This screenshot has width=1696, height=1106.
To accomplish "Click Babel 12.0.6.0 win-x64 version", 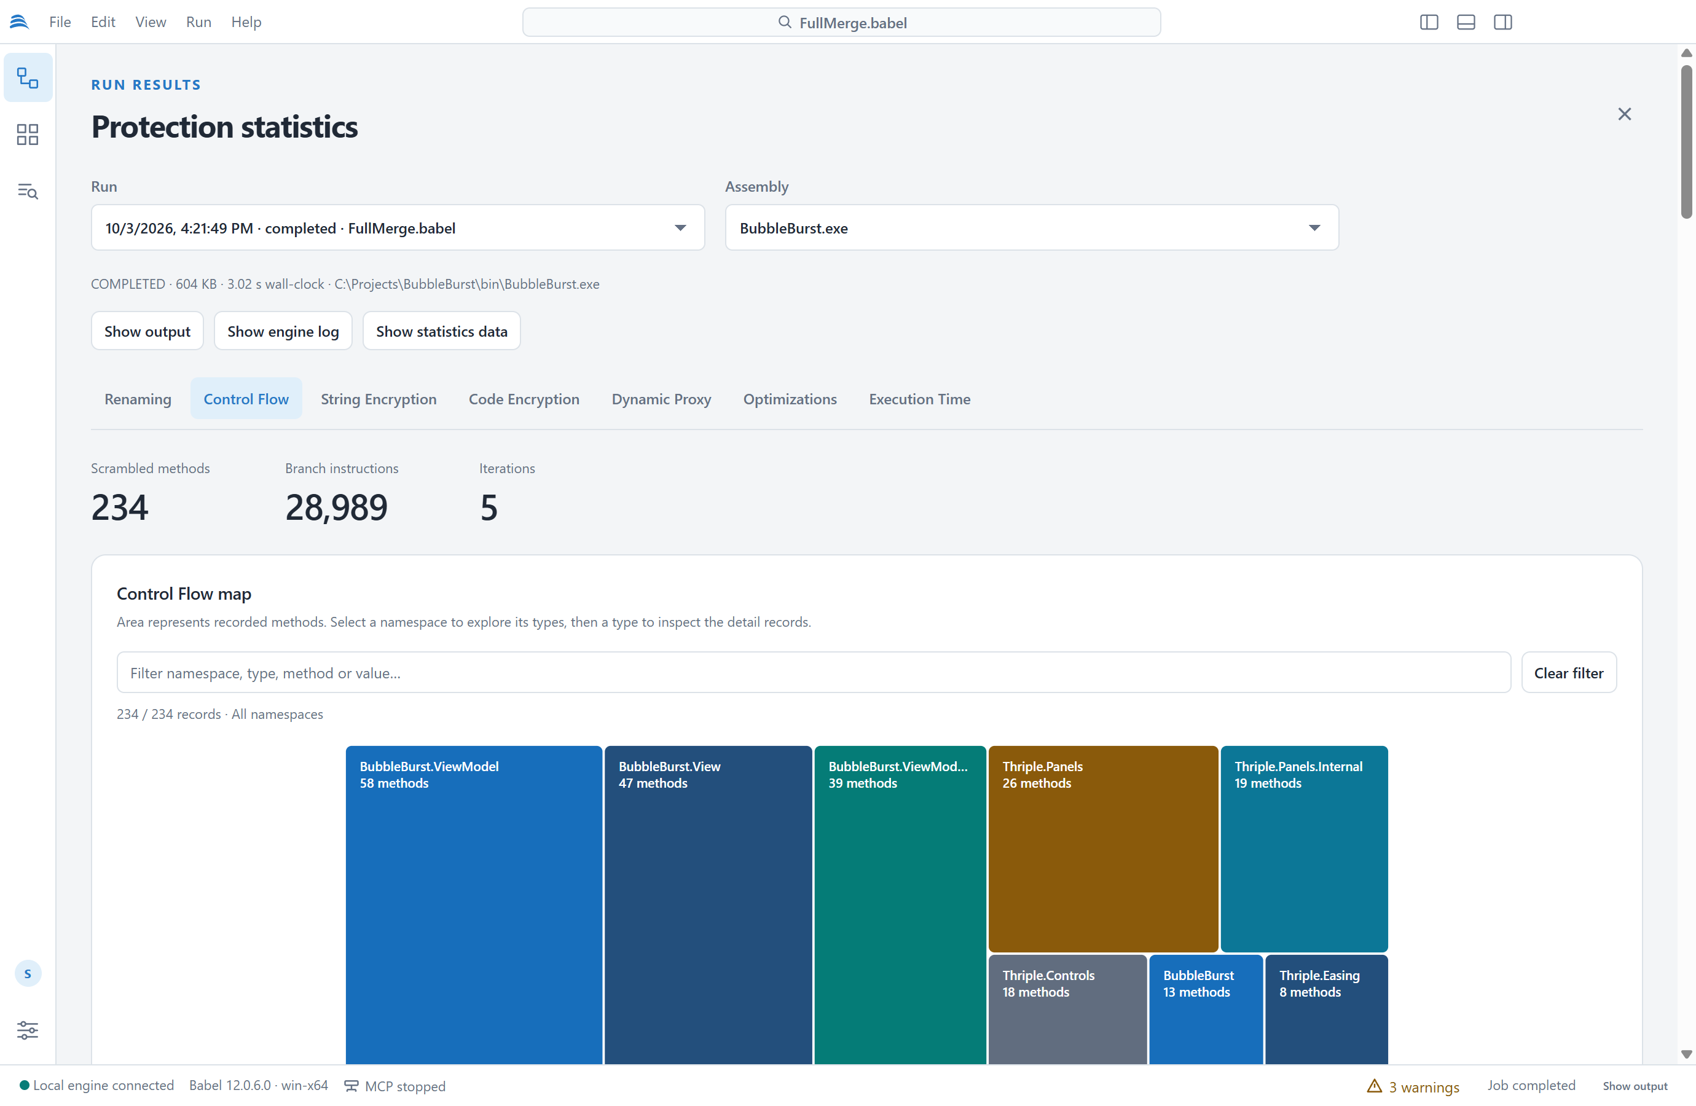I will click(258, 1085).
